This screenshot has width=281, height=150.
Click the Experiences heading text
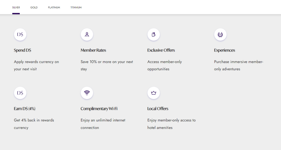pyautogui.click(x=224, y=50)
